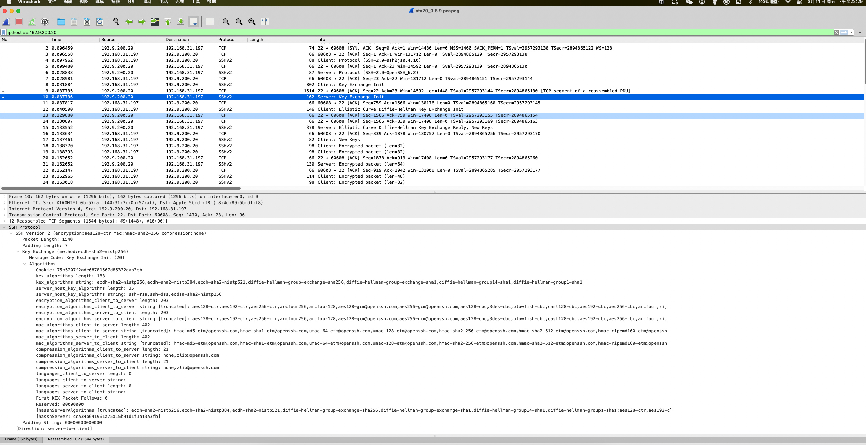Expand the Transmission Control Protocol details
This screenshot has height=445, width=866.
pos(5,215)
